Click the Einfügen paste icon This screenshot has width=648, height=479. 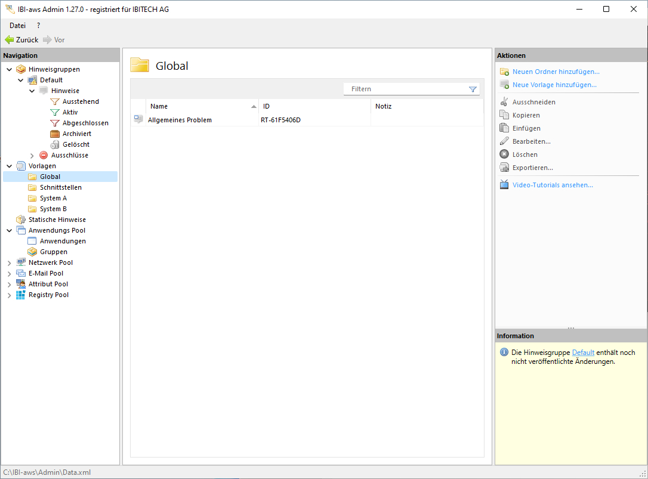[x=504, y=128]
